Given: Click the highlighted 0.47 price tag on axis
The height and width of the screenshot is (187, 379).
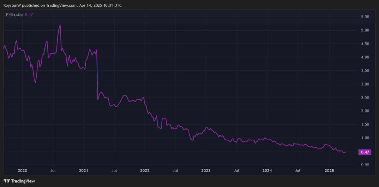Looking at the screenshot, I should pyautogui.click(x=365, y=152).
